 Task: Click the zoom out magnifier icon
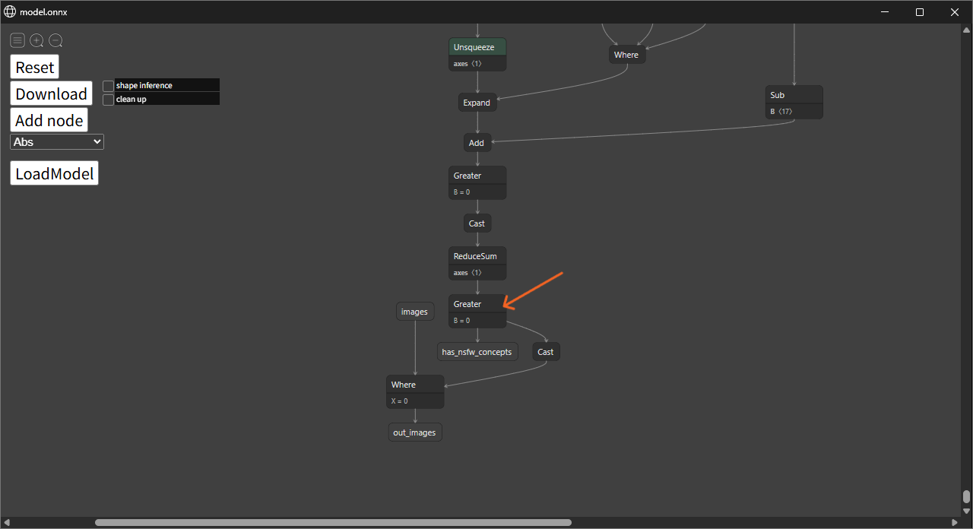pyautogui.click(x=55, y=40)
